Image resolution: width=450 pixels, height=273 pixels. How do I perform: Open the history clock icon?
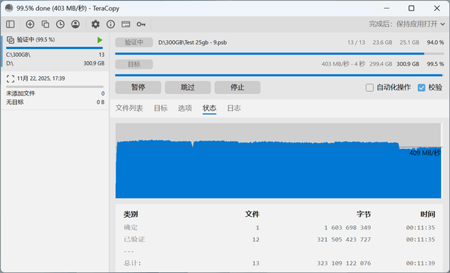click(x=60, y=24)
